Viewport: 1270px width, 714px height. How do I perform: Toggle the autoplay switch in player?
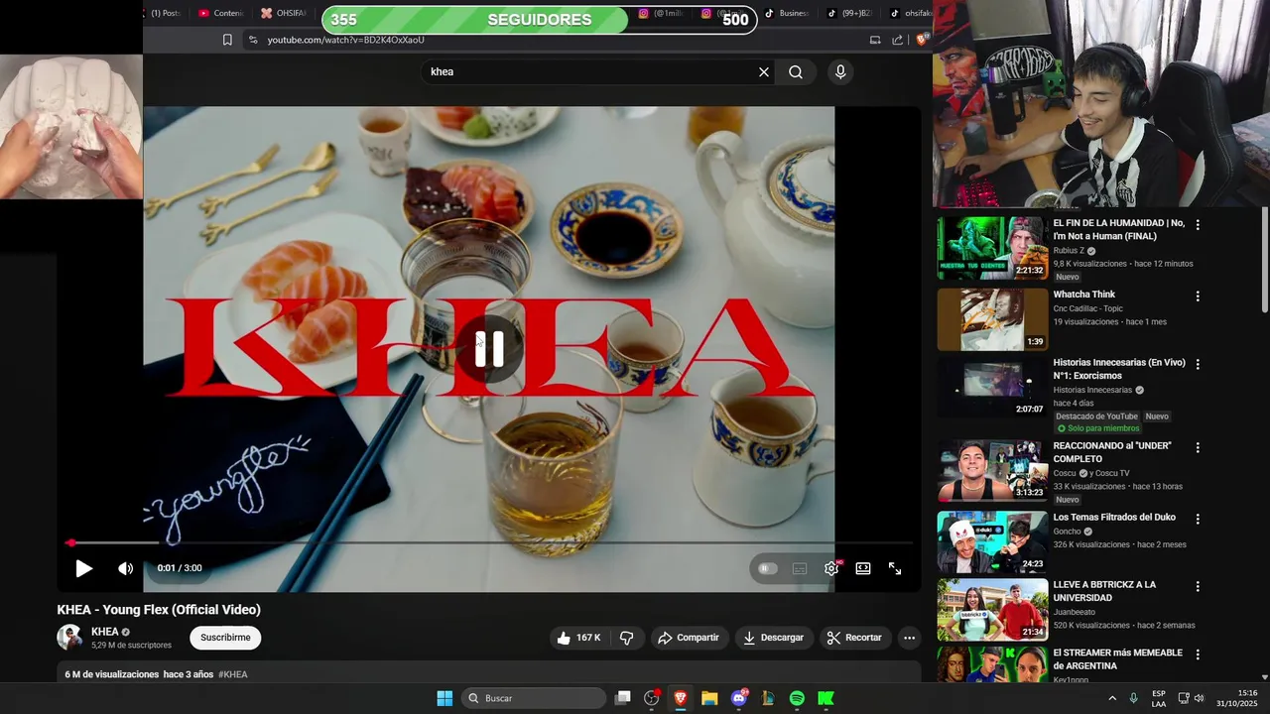pos(767,568)
